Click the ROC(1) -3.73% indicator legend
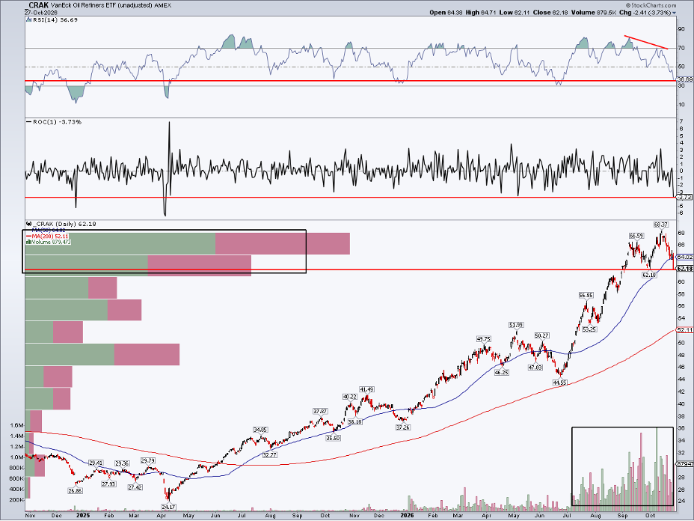Screen dimensions: 694x521 57,122
